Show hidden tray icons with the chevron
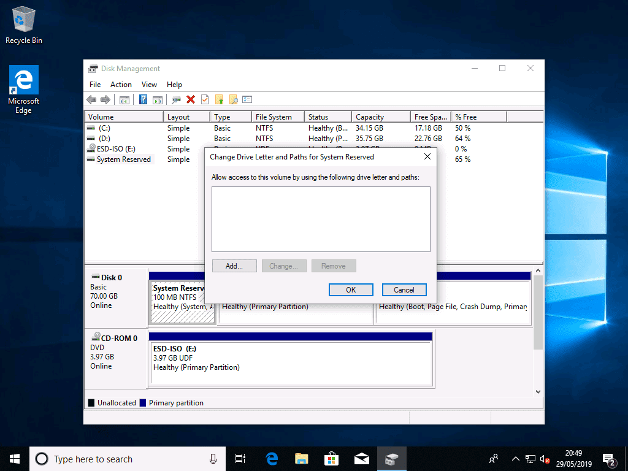This screenshot has width=628, height=471. [x=516, y=459]
